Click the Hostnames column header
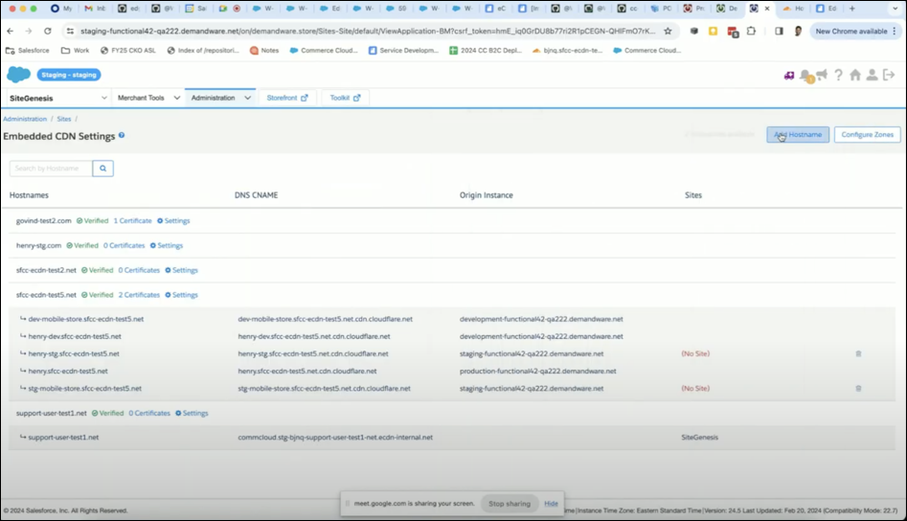This screenshot has width=907, height=521. [29, 195]
